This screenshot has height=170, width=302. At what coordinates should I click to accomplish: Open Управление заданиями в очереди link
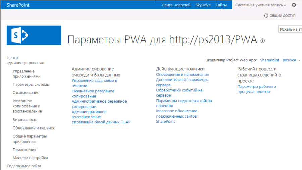94,83
